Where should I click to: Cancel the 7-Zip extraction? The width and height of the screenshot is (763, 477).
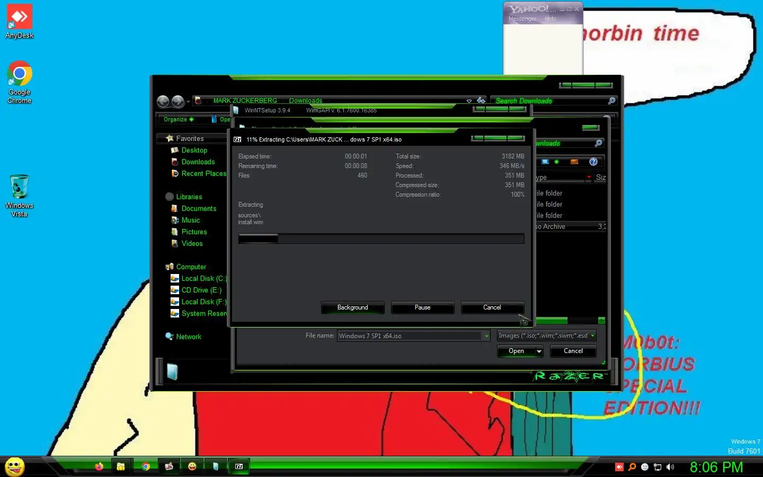point(492,307)
